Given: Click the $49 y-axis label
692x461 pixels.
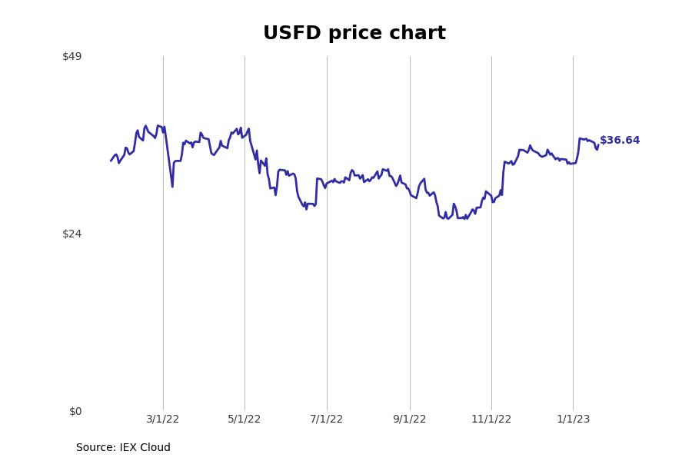Looking at the screenshot, I should click(72, 56).
